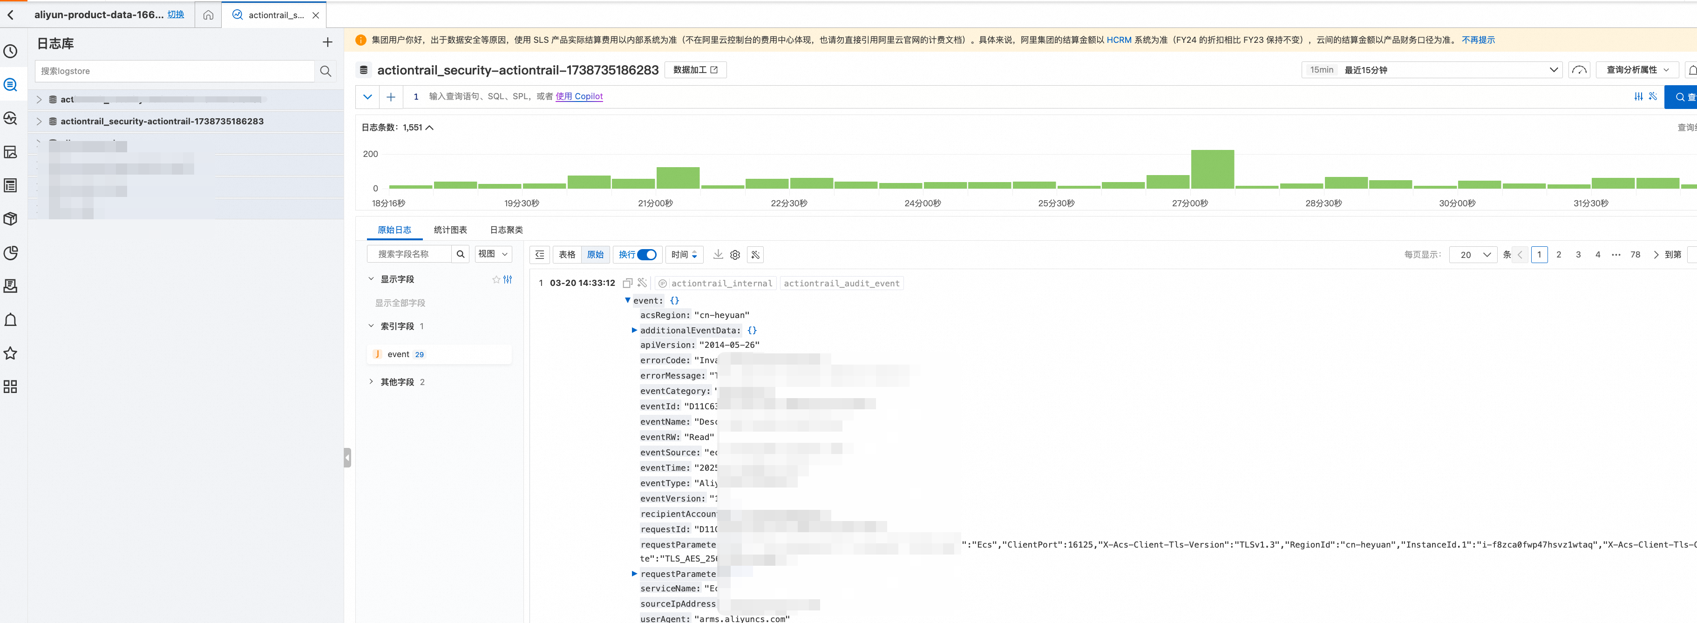Collapse the 显示字段 section

[371, 279]
